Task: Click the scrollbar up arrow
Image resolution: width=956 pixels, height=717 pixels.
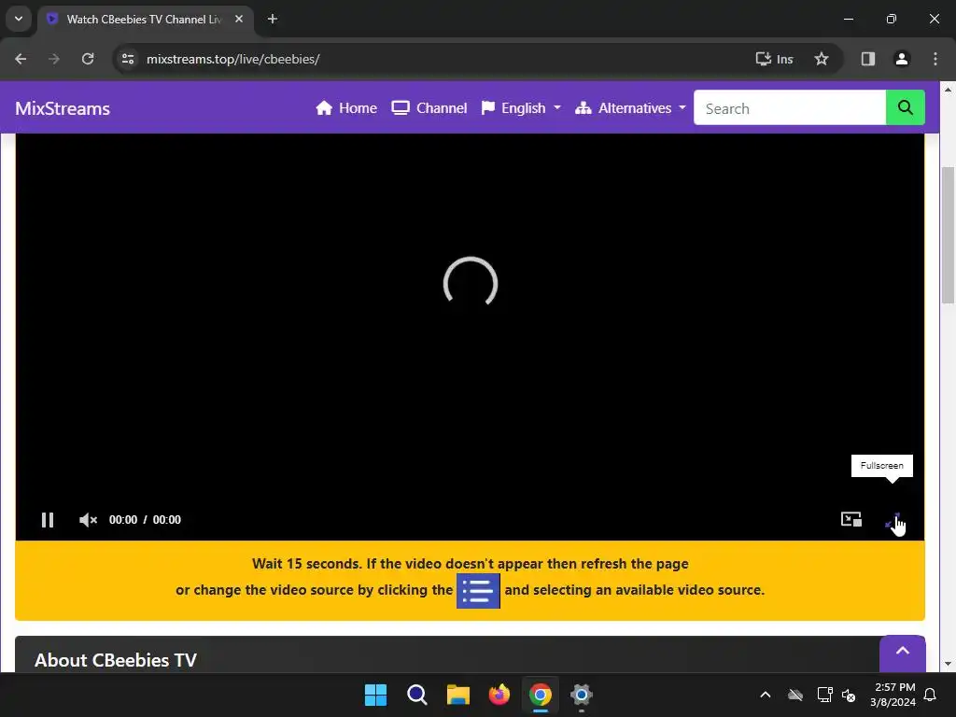Action: (948, 90)
